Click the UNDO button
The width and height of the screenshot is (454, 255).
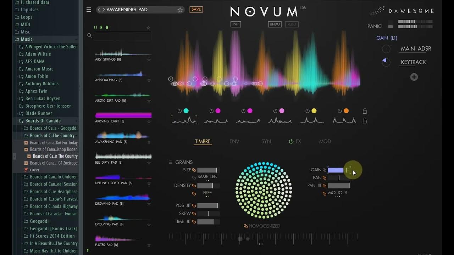(275, 24)
